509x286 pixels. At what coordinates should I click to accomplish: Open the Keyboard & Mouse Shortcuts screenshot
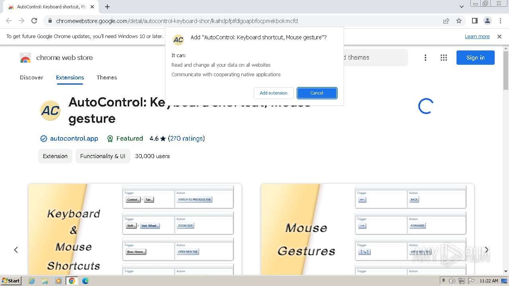pos(135,229)
